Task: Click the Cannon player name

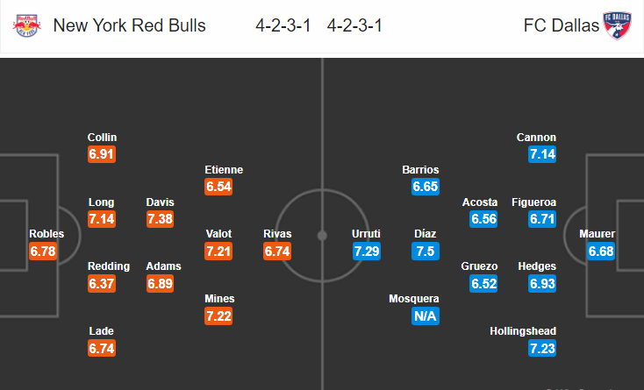Action: [x=536, y=138]
